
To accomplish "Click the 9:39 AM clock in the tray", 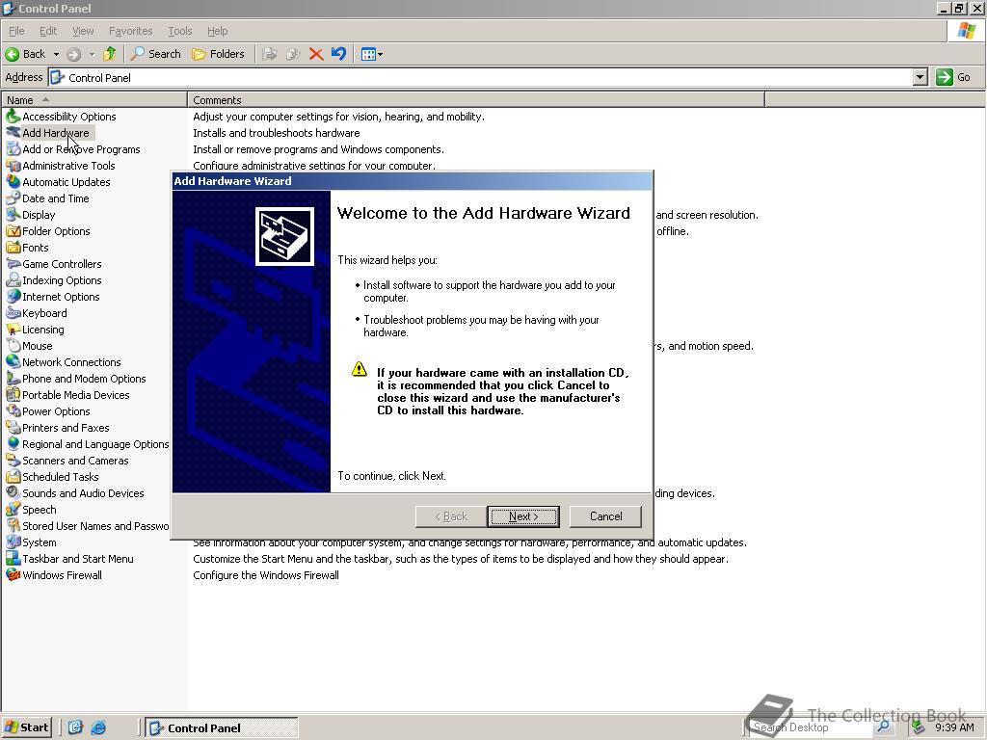I will click(x=954, y=727).
